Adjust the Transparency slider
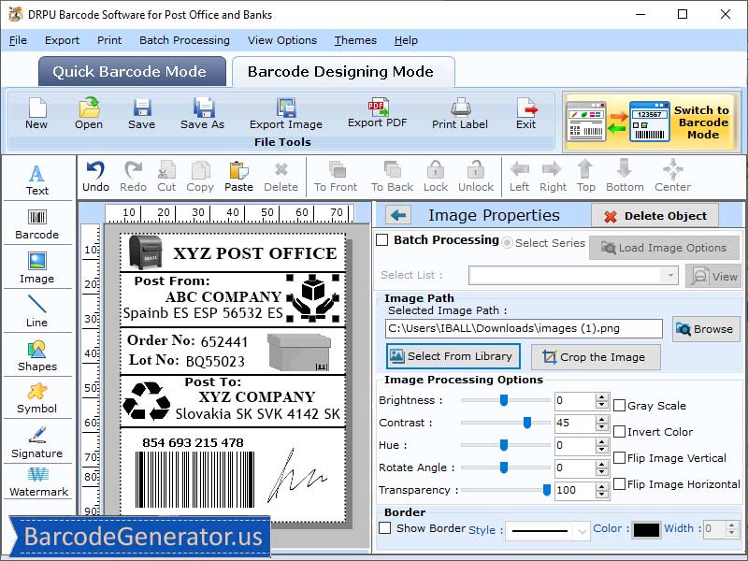Image resolution: width=748 pixels, height=561 pixels. click(545, 490)
